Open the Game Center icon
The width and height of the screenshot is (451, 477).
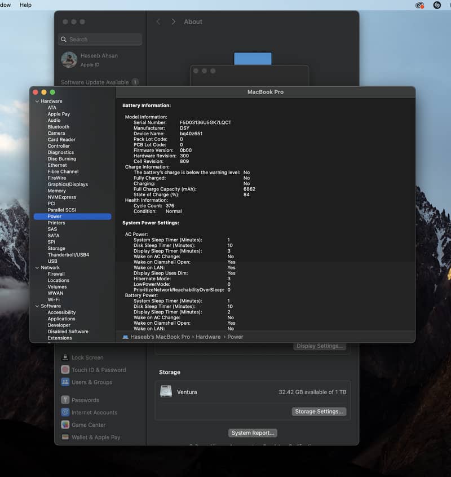coord(65,425)
